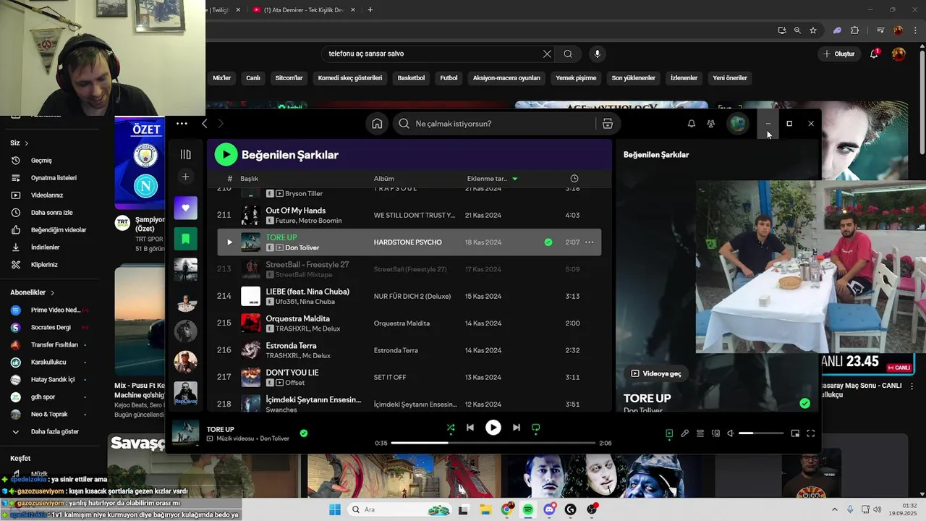Play TORE UP row button
Image resolution: width=926 pixels, height=521 pixels.
pyautogui.click(x=229, y=242)
